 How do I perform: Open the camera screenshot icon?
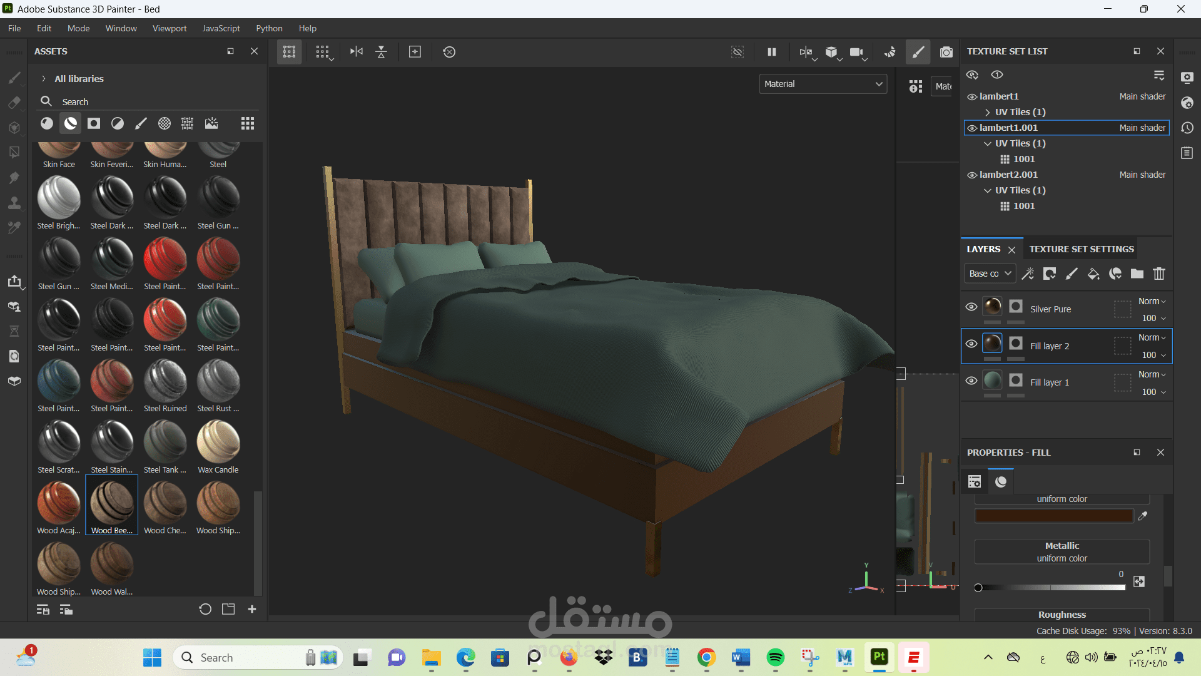point(946,52)
